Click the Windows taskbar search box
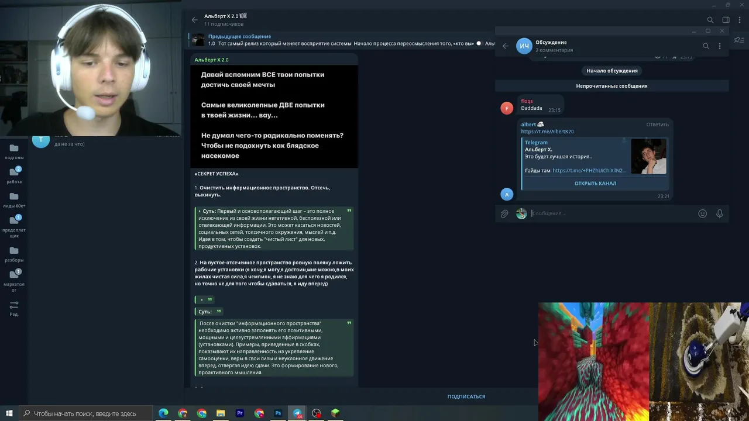Image resolution: width=749 pixels, height=421 pixels. click(x=86, y=413)
